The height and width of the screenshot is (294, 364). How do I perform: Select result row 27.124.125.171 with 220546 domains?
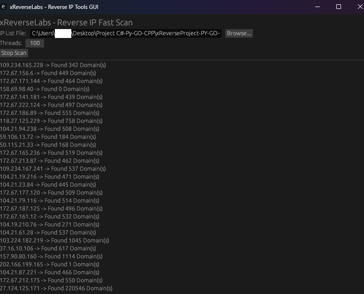tap(56, 288)
